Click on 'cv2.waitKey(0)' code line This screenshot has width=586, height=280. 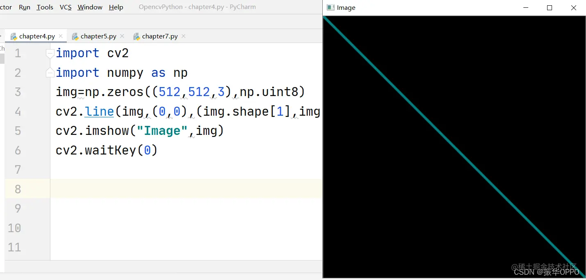[x=107, y=150]
